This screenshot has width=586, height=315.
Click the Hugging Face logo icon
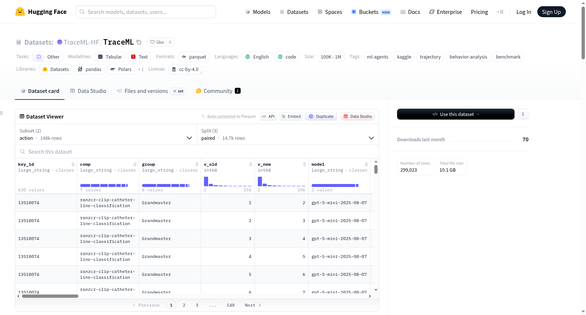click(x=20, y=12)
